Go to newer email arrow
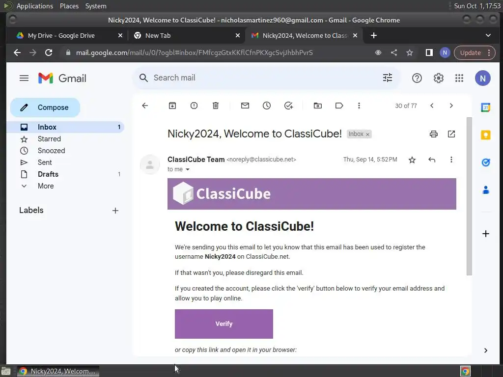The image size is (503, 377). (x=432, y=106)
